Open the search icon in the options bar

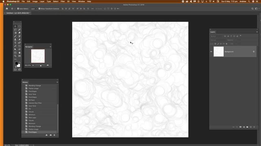point(252,9)
